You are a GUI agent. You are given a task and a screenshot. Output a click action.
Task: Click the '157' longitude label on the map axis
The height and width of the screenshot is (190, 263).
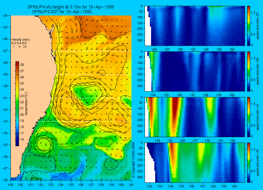[x=91, y=185]
